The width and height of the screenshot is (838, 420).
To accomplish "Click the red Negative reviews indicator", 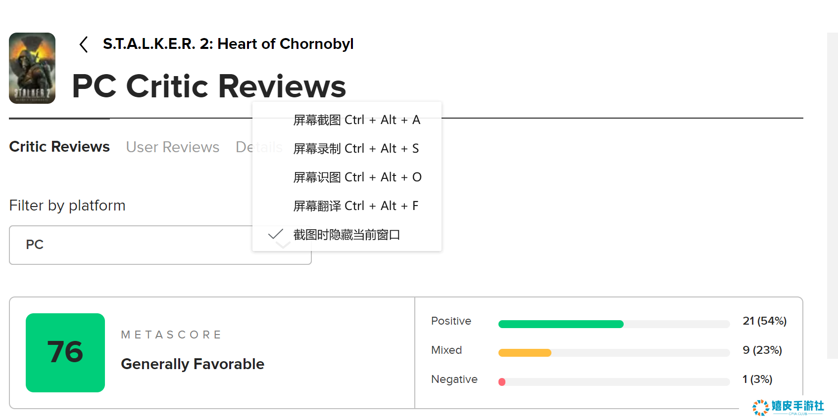I will point(502,382).
